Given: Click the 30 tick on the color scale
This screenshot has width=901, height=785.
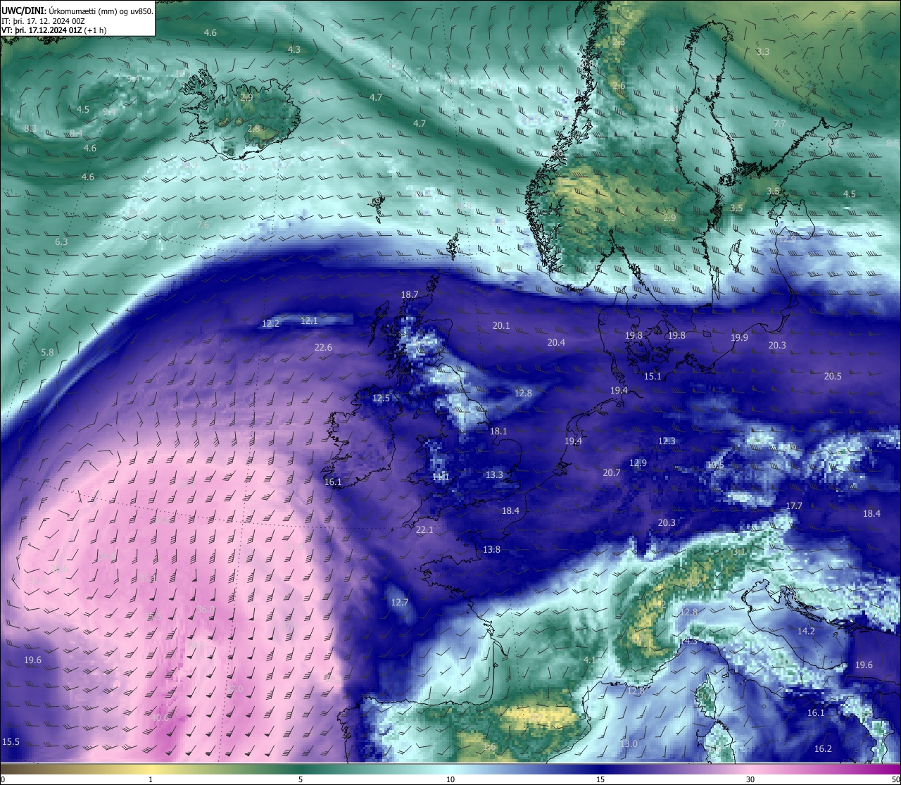Looking at the screenshot, I should click(750, 779).
